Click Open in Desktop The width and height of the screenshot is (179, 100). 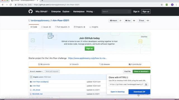(x=117, y=92)
